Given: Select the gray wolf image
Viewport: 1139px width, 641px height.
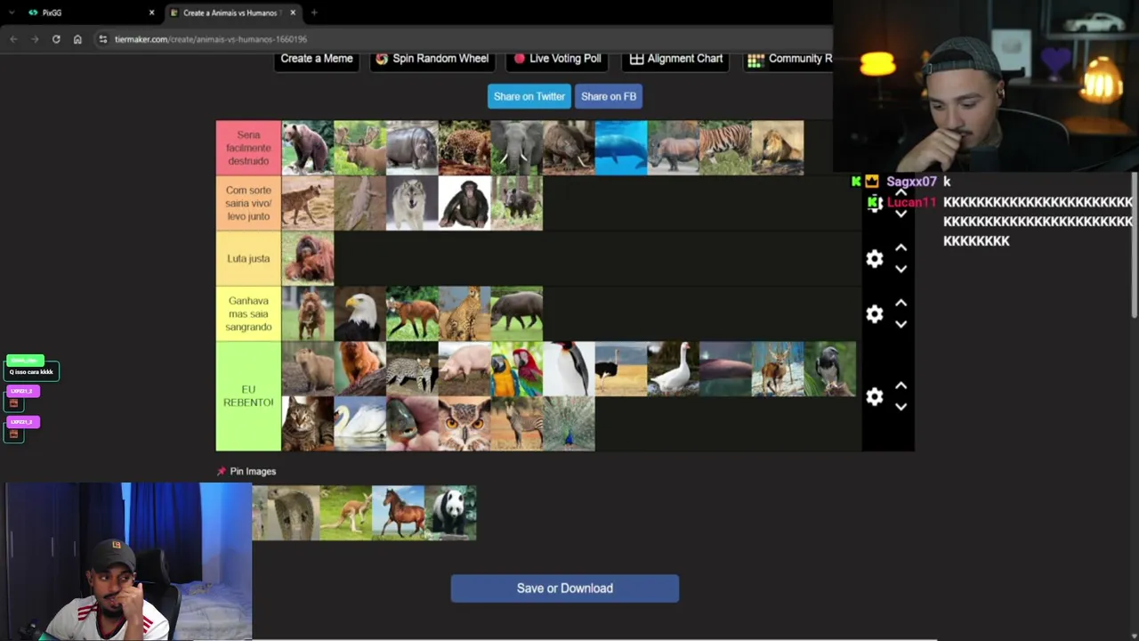Looking at the screenshot, I should 412,203.
